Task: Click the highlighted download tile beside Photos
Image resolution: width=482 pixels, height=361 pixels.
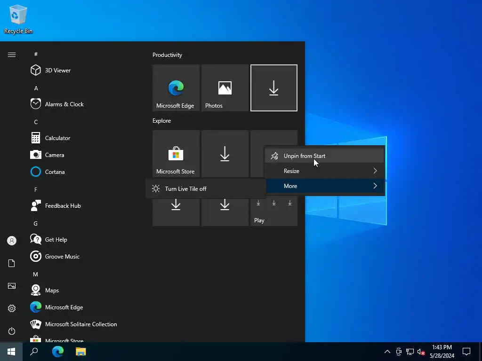Action: [x=273, y=88]
